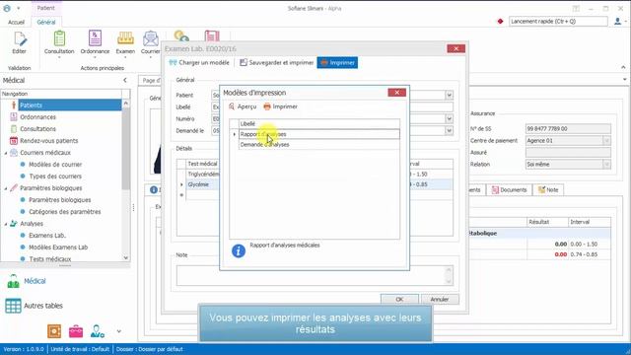Switch to the Général ribbon tab
The width and height of the screenshot is (631, 355).
[x=46, y=22]
